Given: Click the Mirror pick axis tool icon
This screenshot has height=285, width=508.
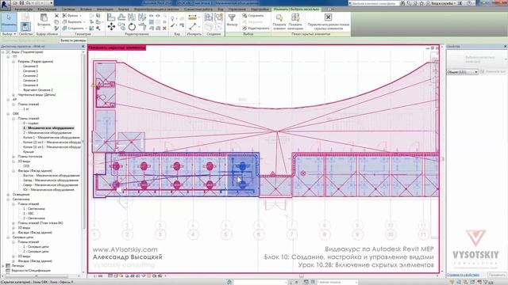Looking at the screenshot, I should tap(132, 17).
